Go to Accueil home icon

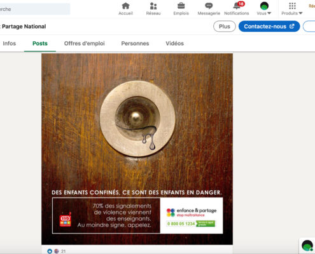click(x=125, y=6)
